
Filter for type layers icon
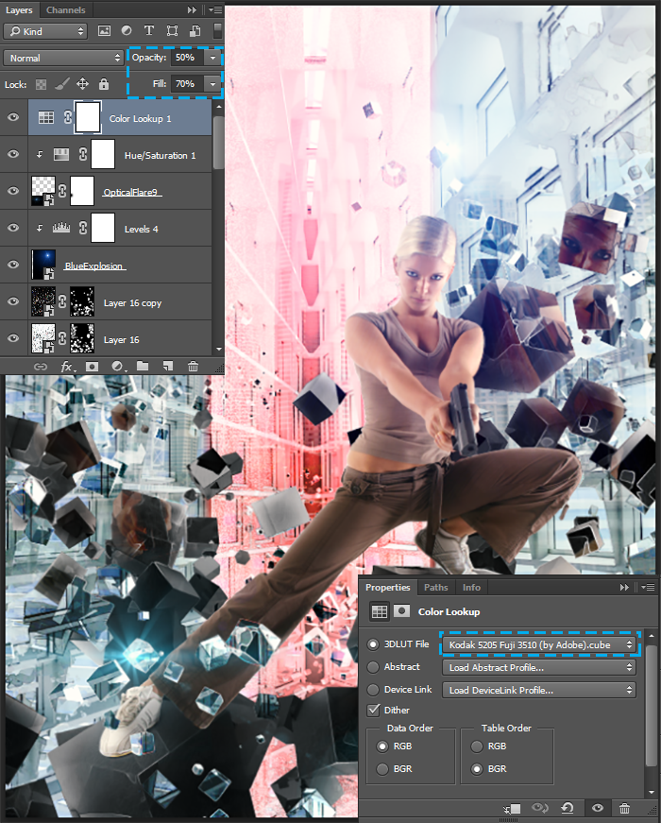tap(149, 31)
